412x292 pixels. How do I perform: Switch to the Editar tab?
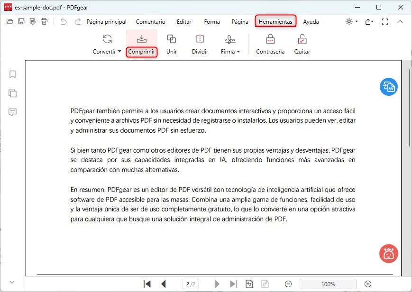(184, 22)
